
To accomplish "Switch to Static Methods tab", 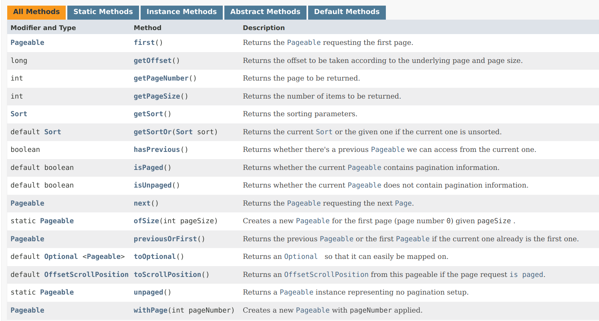I will 103,12.
